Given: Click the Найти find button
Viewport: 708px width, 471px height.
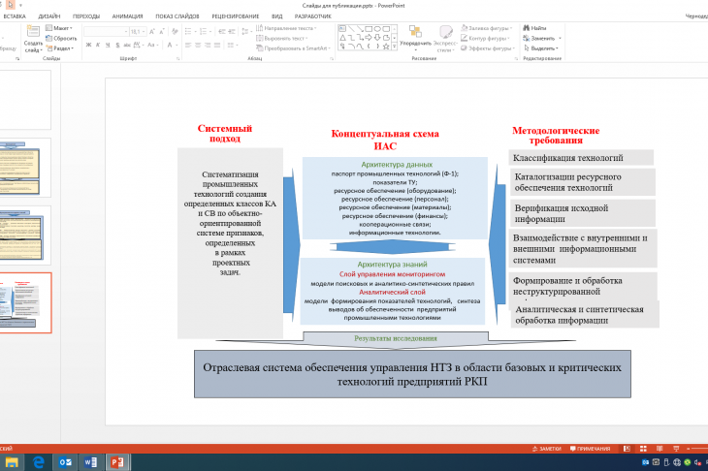Looking at the screenshot, I should pos(534,28).
